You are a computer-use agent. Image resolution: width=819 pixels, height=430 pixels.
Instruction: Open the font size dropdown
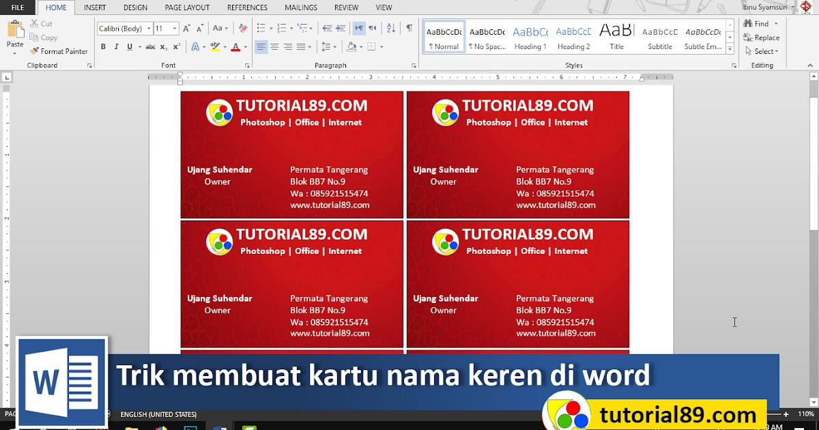pyautogui.click(x=175, y=29)
